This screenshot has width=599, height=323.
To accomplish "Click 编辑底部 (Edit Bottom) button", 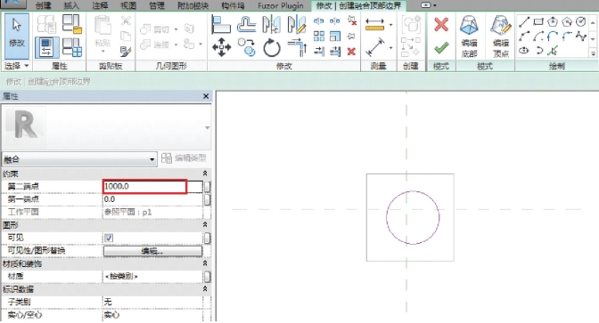I will [469, 36].
